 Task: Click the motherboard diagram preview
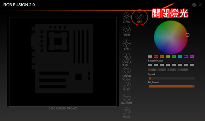point(63,62)
